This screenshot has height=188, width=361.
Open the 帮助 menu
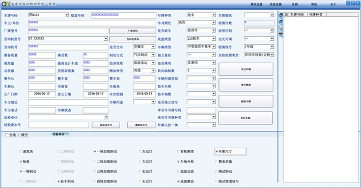click(314, 5)
